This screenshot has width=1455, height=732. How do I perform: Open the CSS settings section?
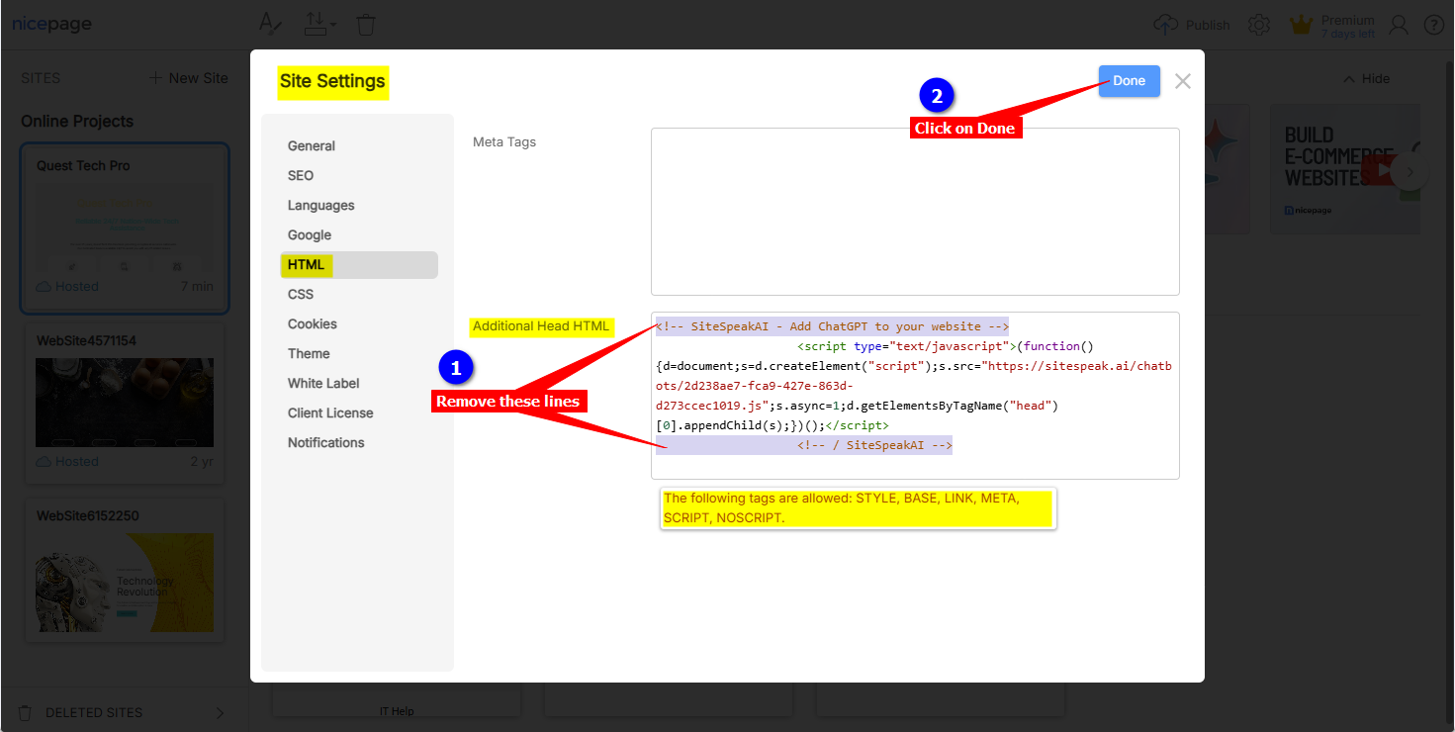(301, 294)
